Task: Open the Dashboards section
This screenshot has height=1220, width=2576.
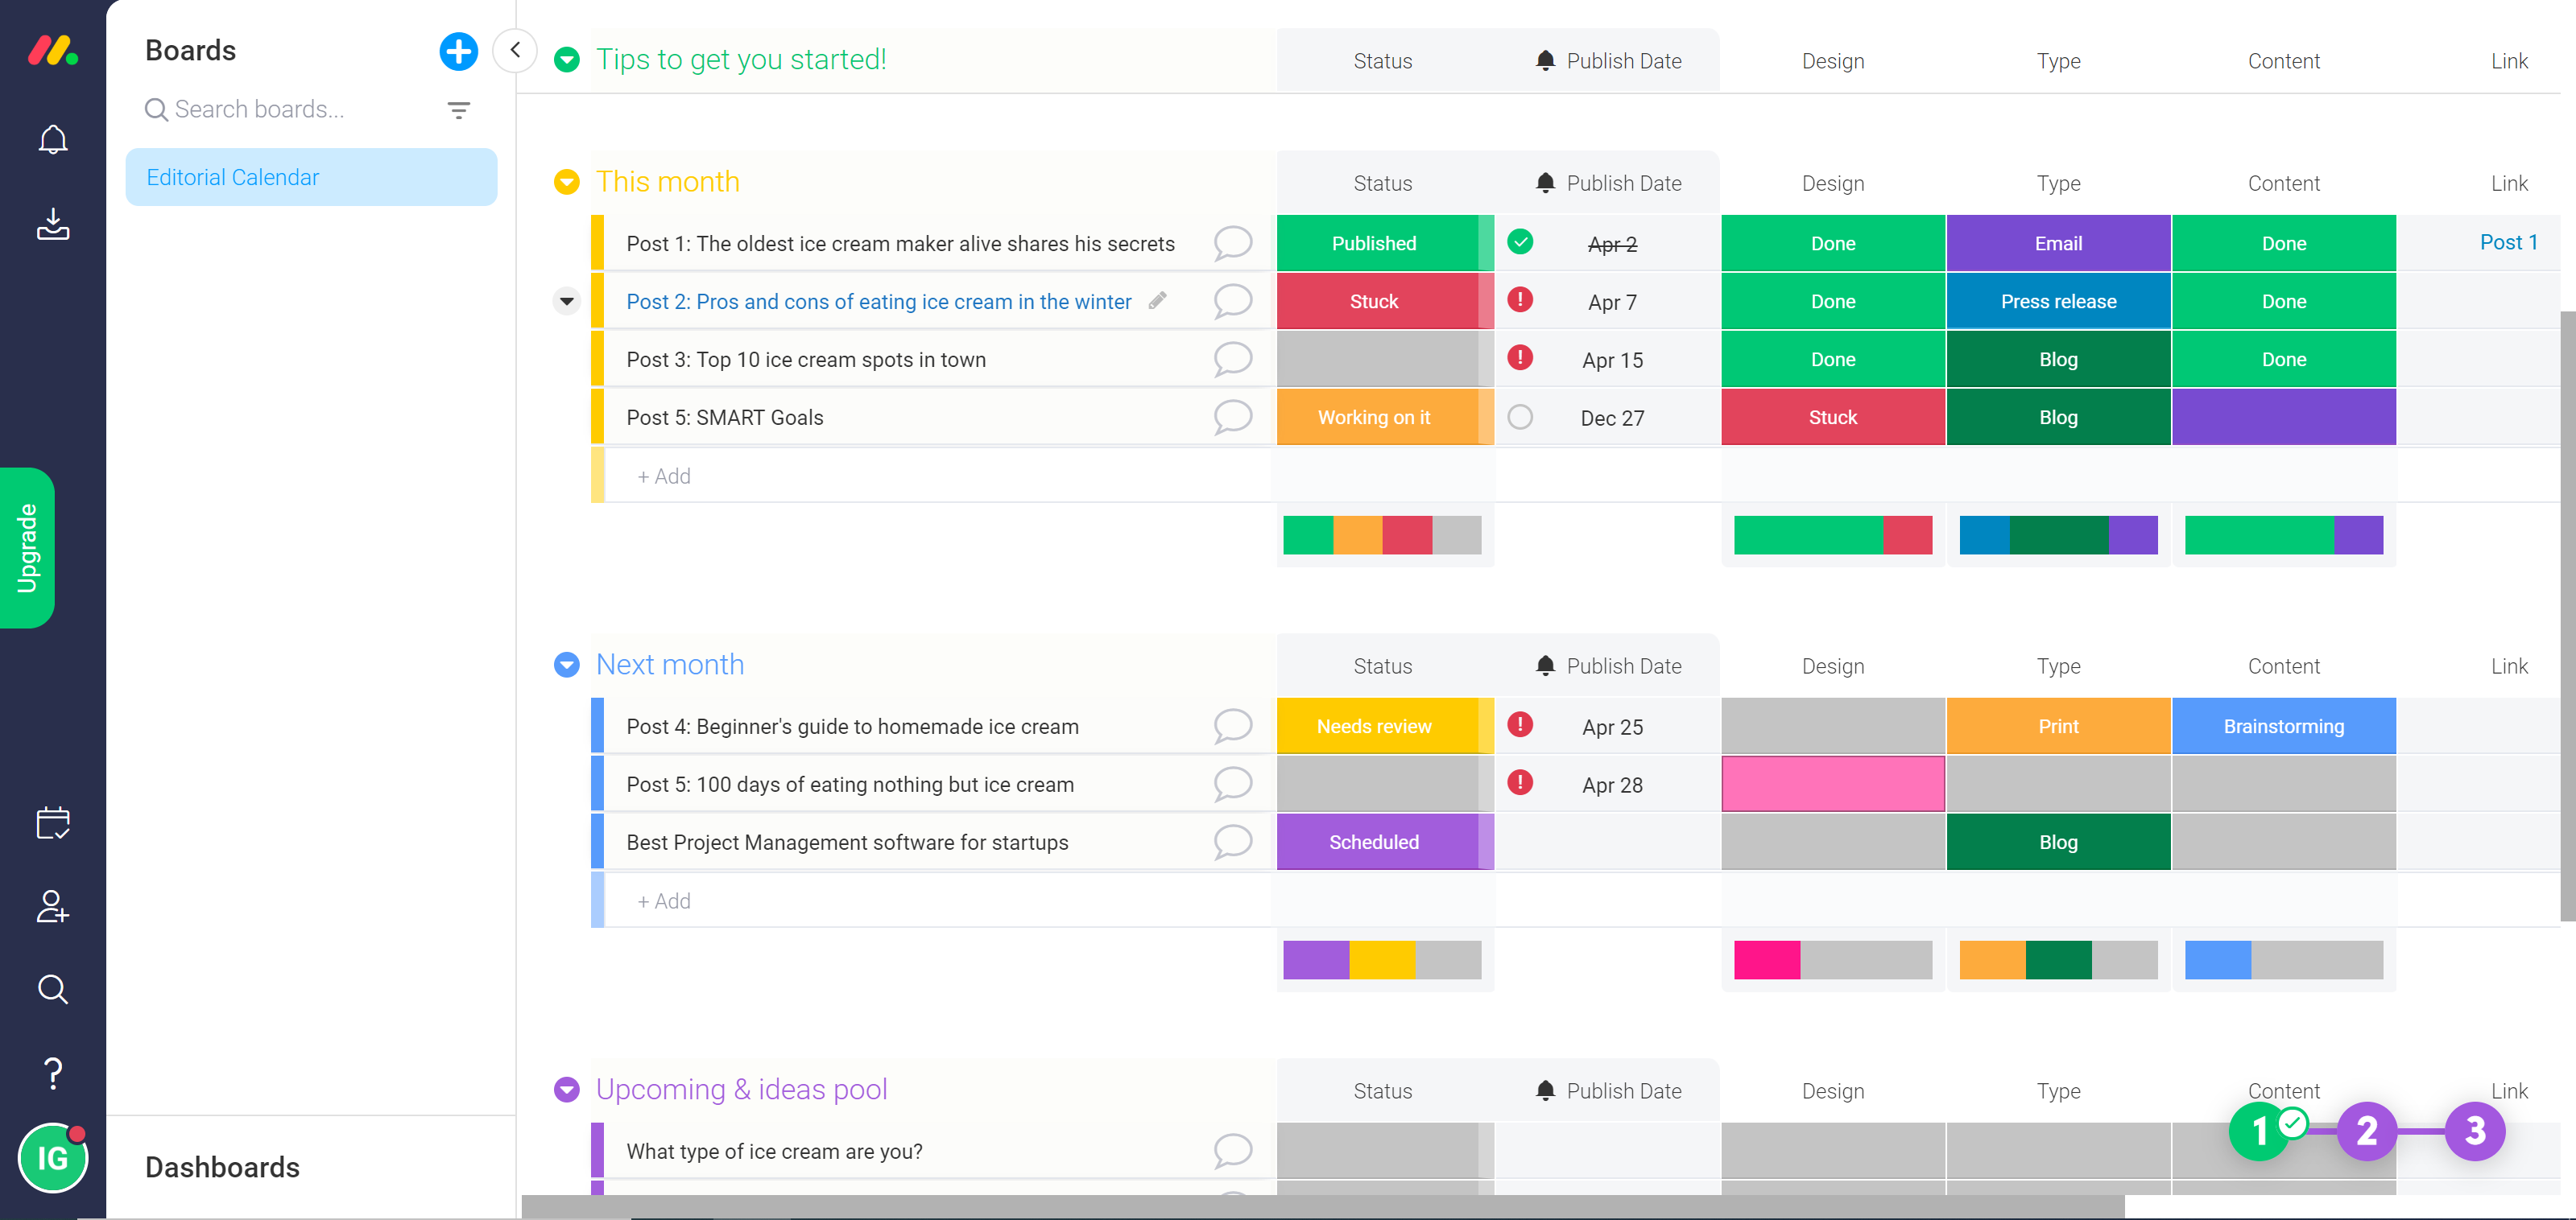Action: tap(222, 1166)
